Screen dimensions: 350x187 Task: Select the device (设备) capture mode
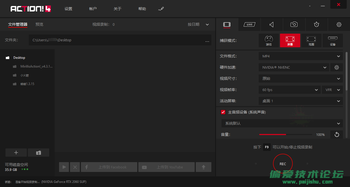pyautogui.click(x=332, y=40)
